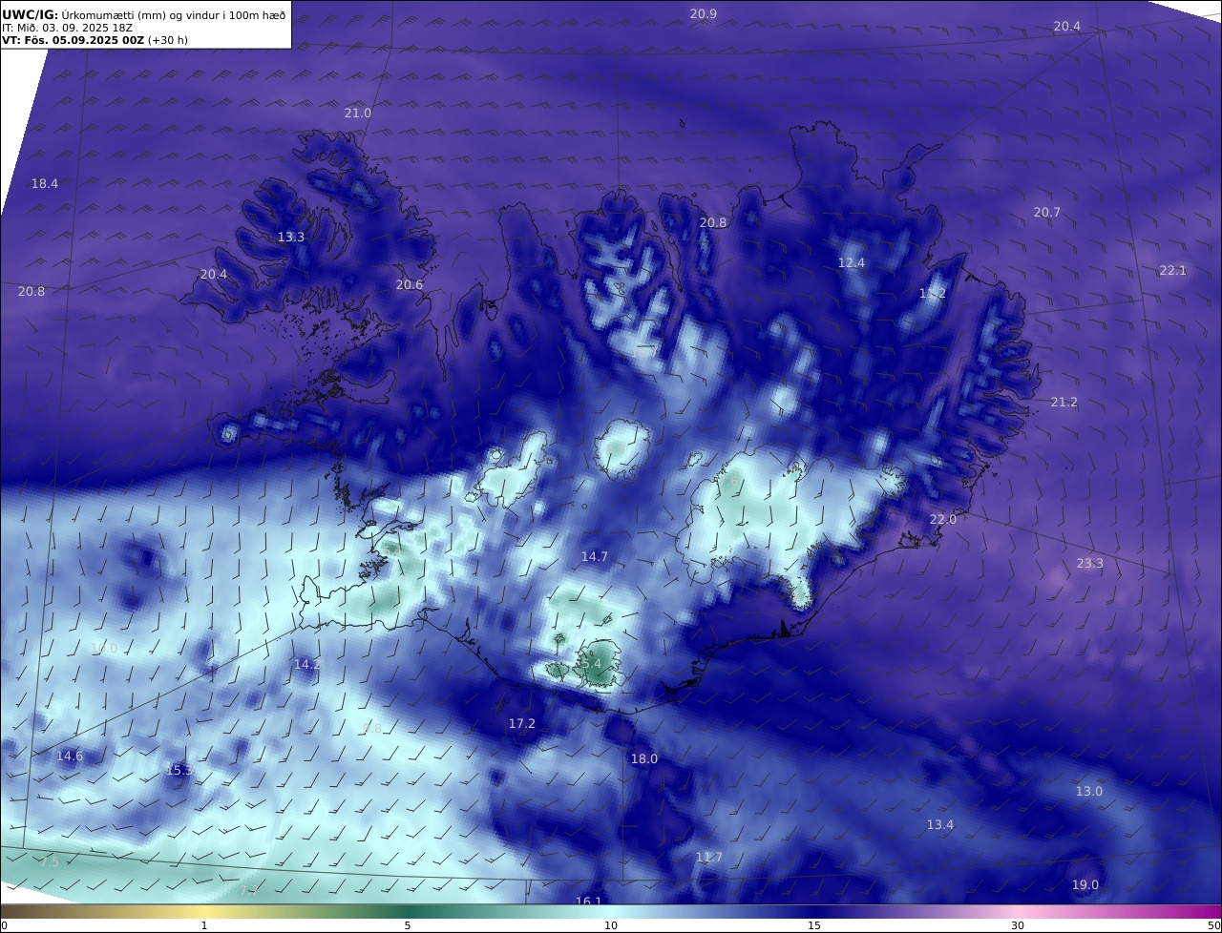Select the initialization time line "IT: Mið. 03. 09. 2025 18Z"
Image resolution: width=1222 pixels, height=933 pixels.
click(x=67, y=28)
